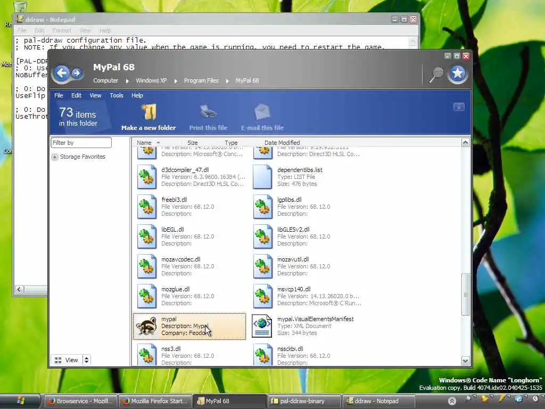Click Windows XP in the breadcrumb path
This screenshot has width=545, height=409.
[x=151, y=80]
